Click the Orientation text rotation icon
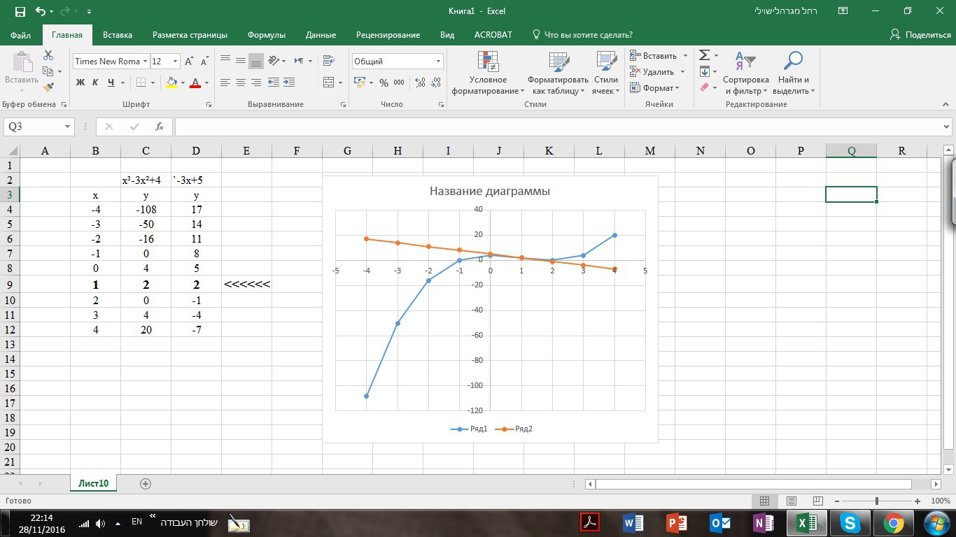The width and height of the screenshot is (956, 537). [274, 61]
